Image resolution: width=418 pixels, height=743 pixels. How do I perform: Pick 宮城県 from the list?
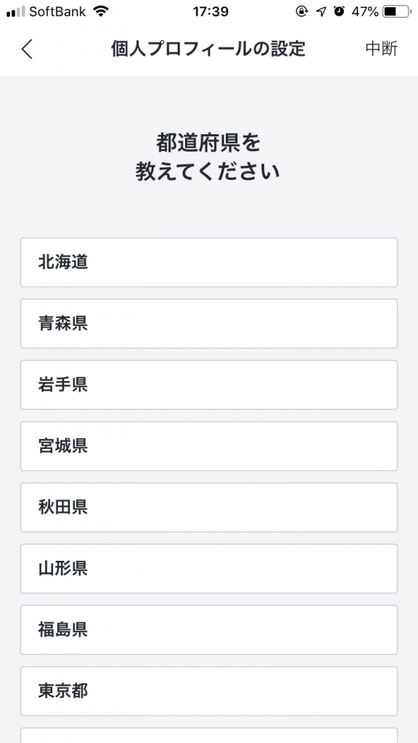[209, 446]
